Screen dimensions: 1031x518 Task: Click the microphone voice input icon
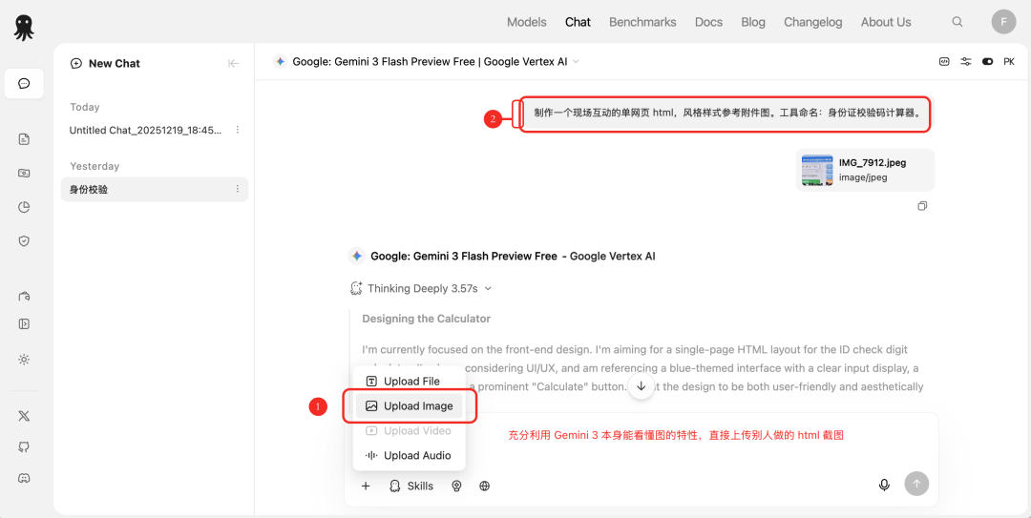884,485
